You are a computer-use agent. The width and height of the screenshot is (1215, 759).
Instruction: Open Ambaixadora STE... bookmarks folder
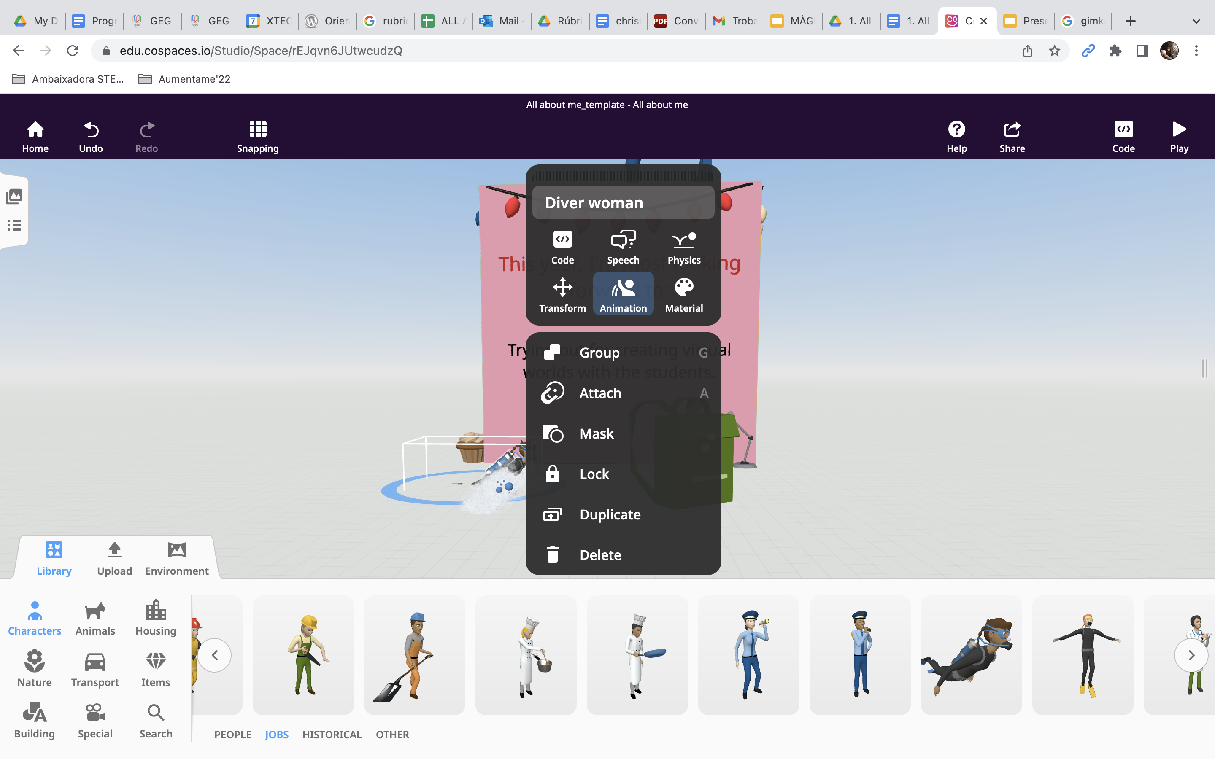click(68, 79)
